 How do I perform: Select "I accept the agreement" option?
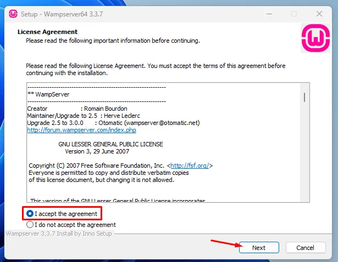[x=31, y=214]
